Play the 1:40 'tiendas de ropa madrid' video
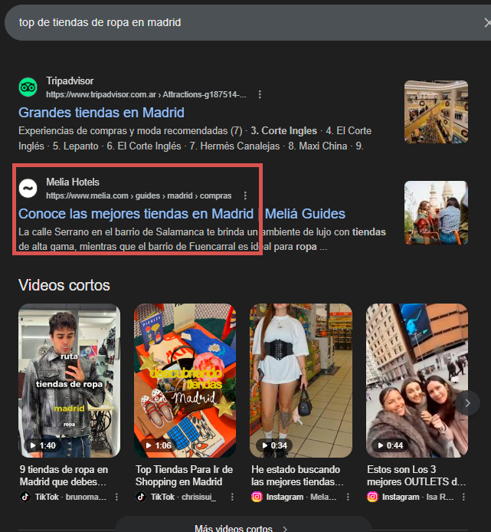 pyautogui.click(x=69, y=380)
